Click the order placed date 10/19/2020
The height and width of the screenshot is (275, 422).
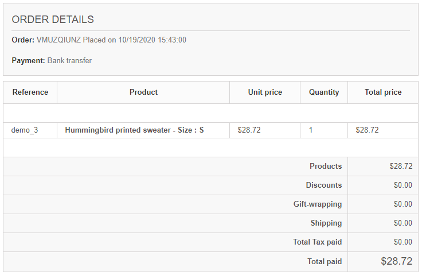pyautogui.click(x=136, y=40)
